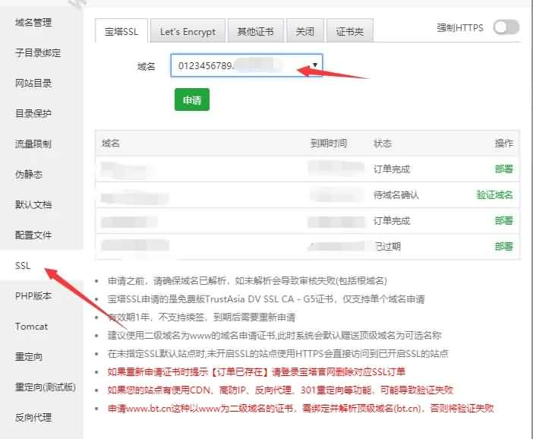Select 子目录绑定 from the sidebar
This screenshot has height=439, width=533.
(x=38, y=53)
